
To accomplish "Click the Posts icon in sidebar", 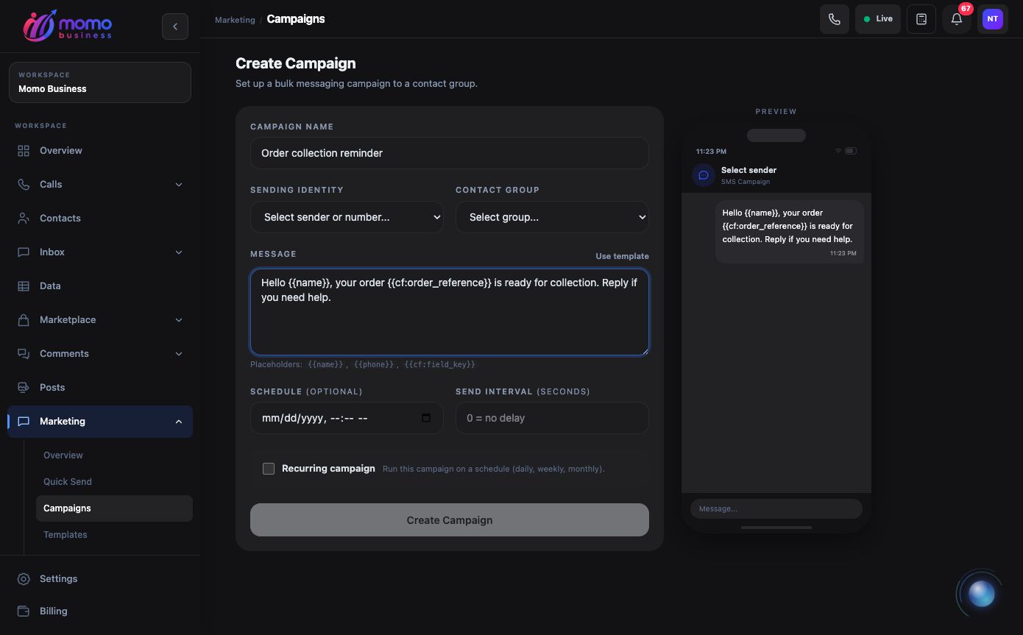I will coord(24,388).
